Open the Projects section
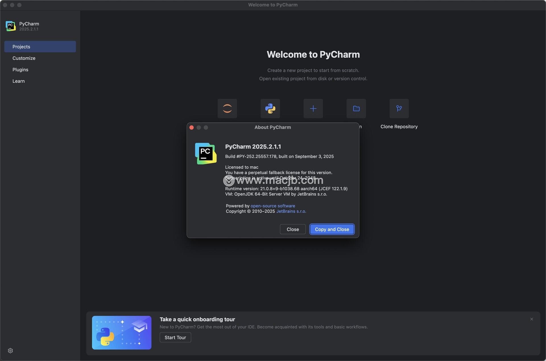The image size is (546, 361). coord(40,47)
